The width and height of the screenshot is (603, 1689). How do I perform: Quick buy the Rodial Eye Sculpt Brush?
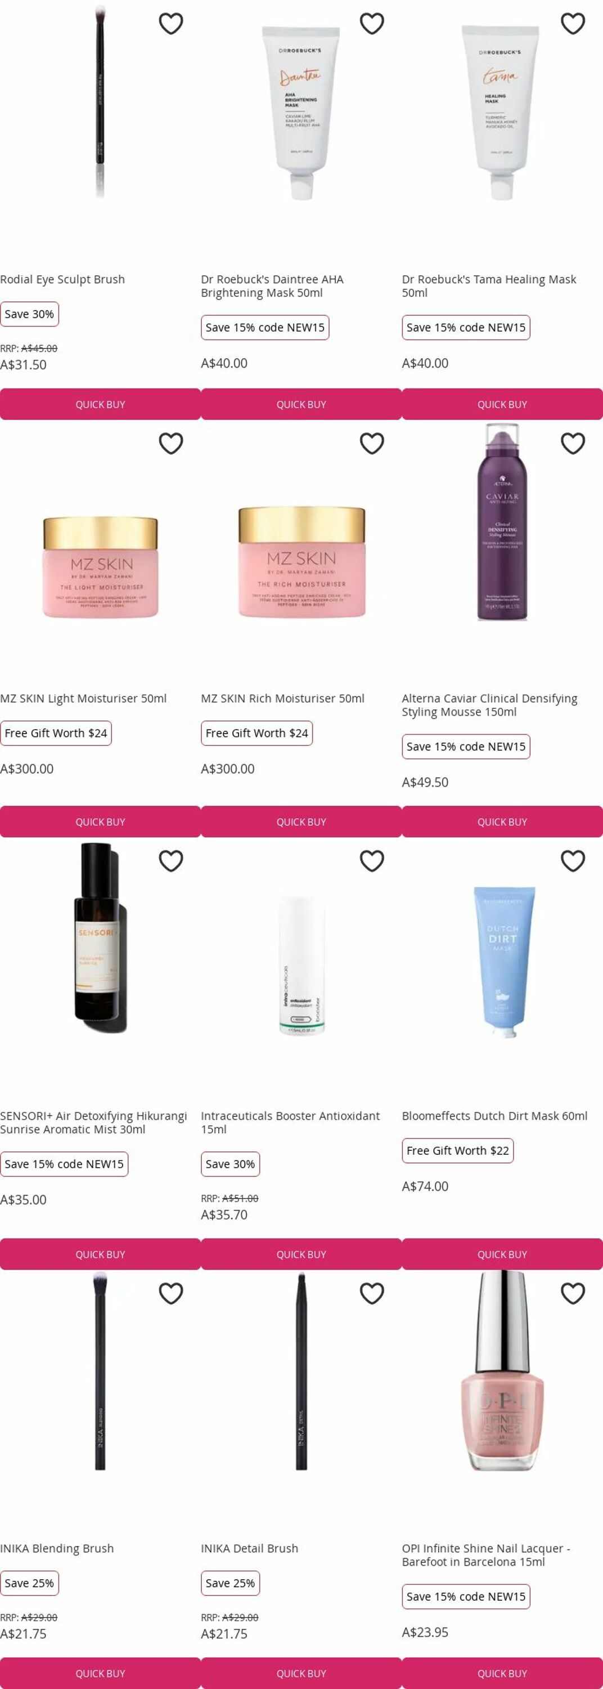click(100, 404)
